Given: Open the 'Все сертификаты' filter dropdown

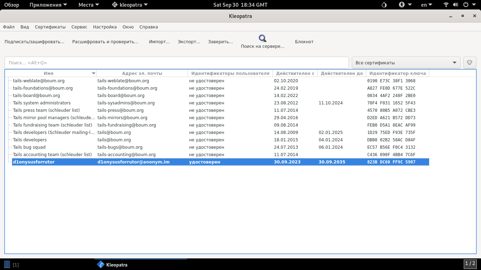Looking at the screenshot, I should (x=406, y=63).
